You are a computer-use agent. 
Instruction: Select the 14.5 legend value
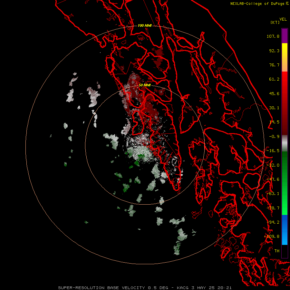(x=274, y=122)
